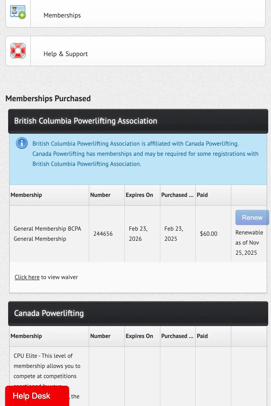This screenshot has width=271, height=406.
Task: Click the Memberships card icon
Action: (x=18, y=12)
